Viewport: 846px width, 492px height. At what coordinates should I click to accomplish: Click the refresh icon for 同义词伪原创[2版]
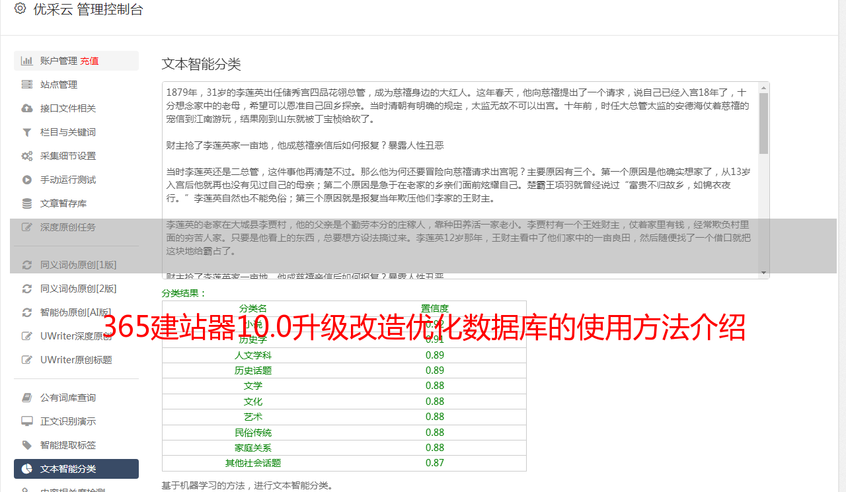[27, 289]
